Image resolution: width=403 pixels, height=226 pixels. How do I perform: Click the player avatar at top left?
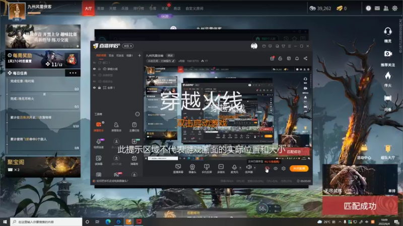[17, 11]
